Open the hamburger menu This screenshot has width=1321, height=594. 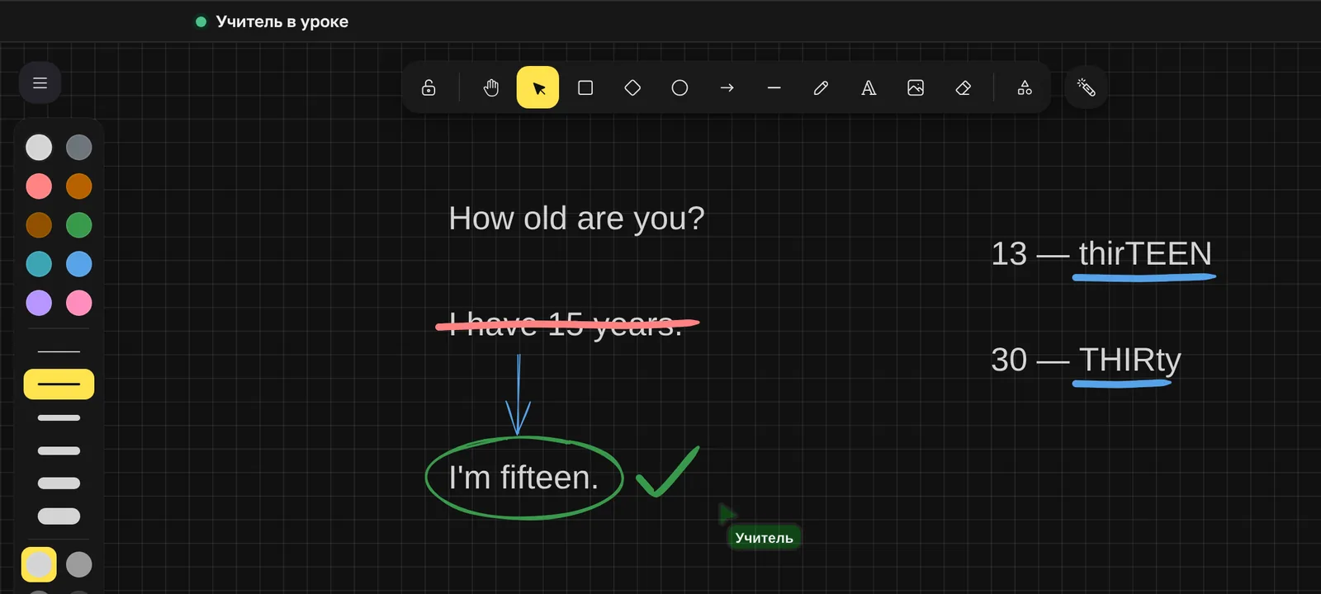(x=40, y=82)
